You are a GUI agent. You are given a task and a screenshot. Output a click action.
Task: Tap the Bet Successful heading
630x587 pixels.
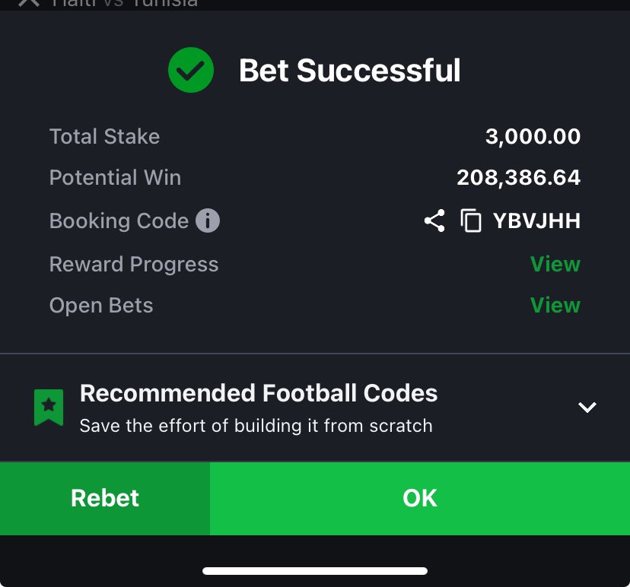point(349,71)
